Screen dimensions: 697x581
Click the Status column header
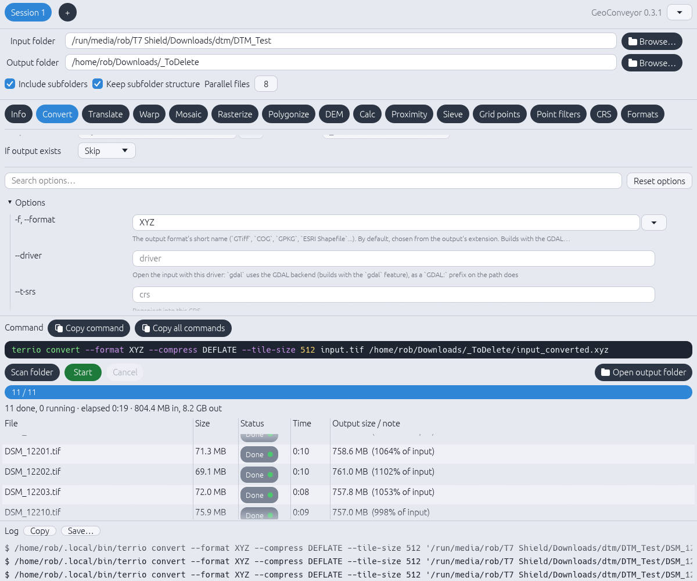pyautogui.click(x=252, y=424)
